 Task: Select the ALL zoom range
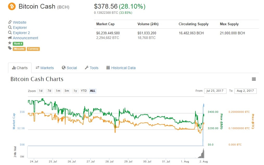point(92,91)
